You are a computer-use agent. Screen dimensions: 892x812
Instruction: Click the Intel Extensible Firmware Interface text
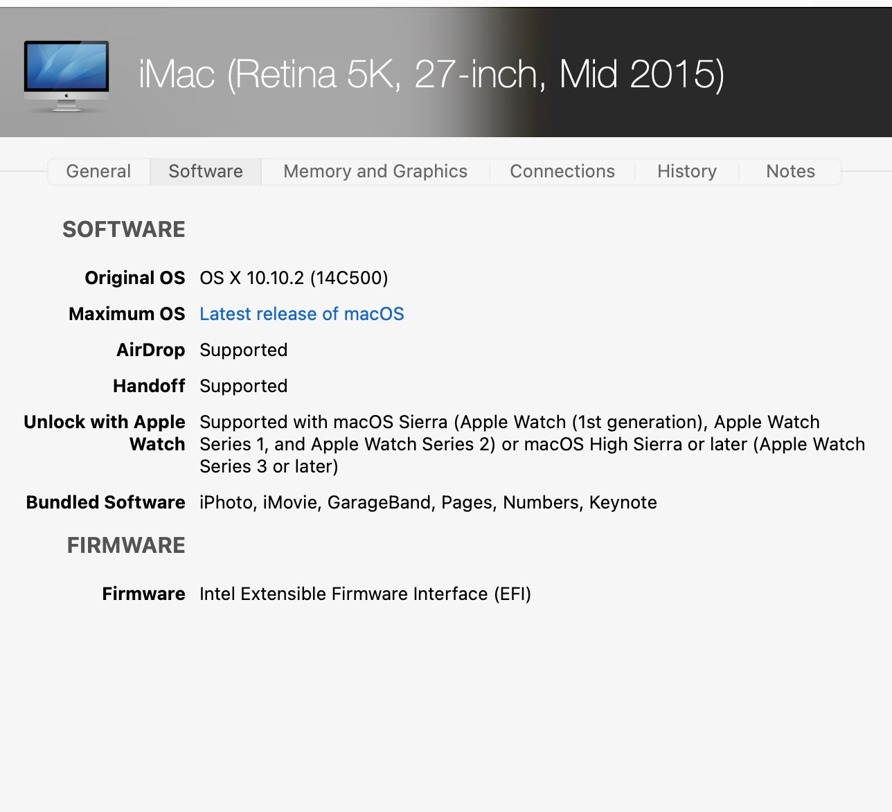tap(365, 594)
